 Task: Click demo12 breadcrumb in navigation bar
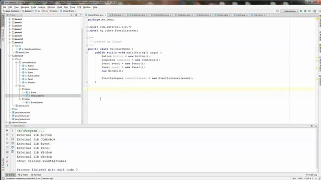coord(28,11)
